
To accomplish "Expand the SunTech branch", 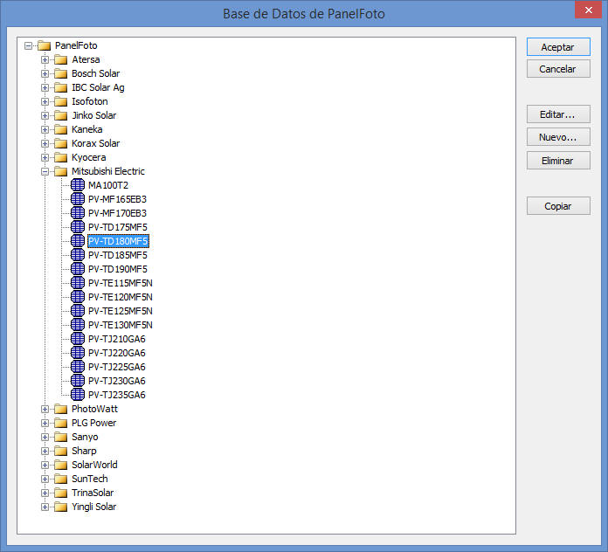I will [x=45, y=479].
